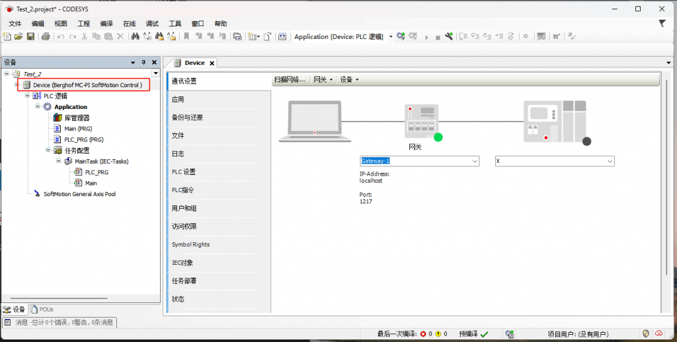Open the library manager icon in tree
Viewport: 677px width, 342px height.
point(58,118)
